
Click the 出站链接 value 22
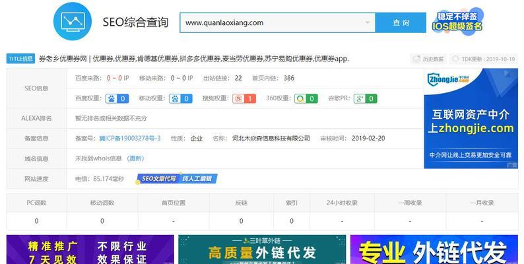238,78
